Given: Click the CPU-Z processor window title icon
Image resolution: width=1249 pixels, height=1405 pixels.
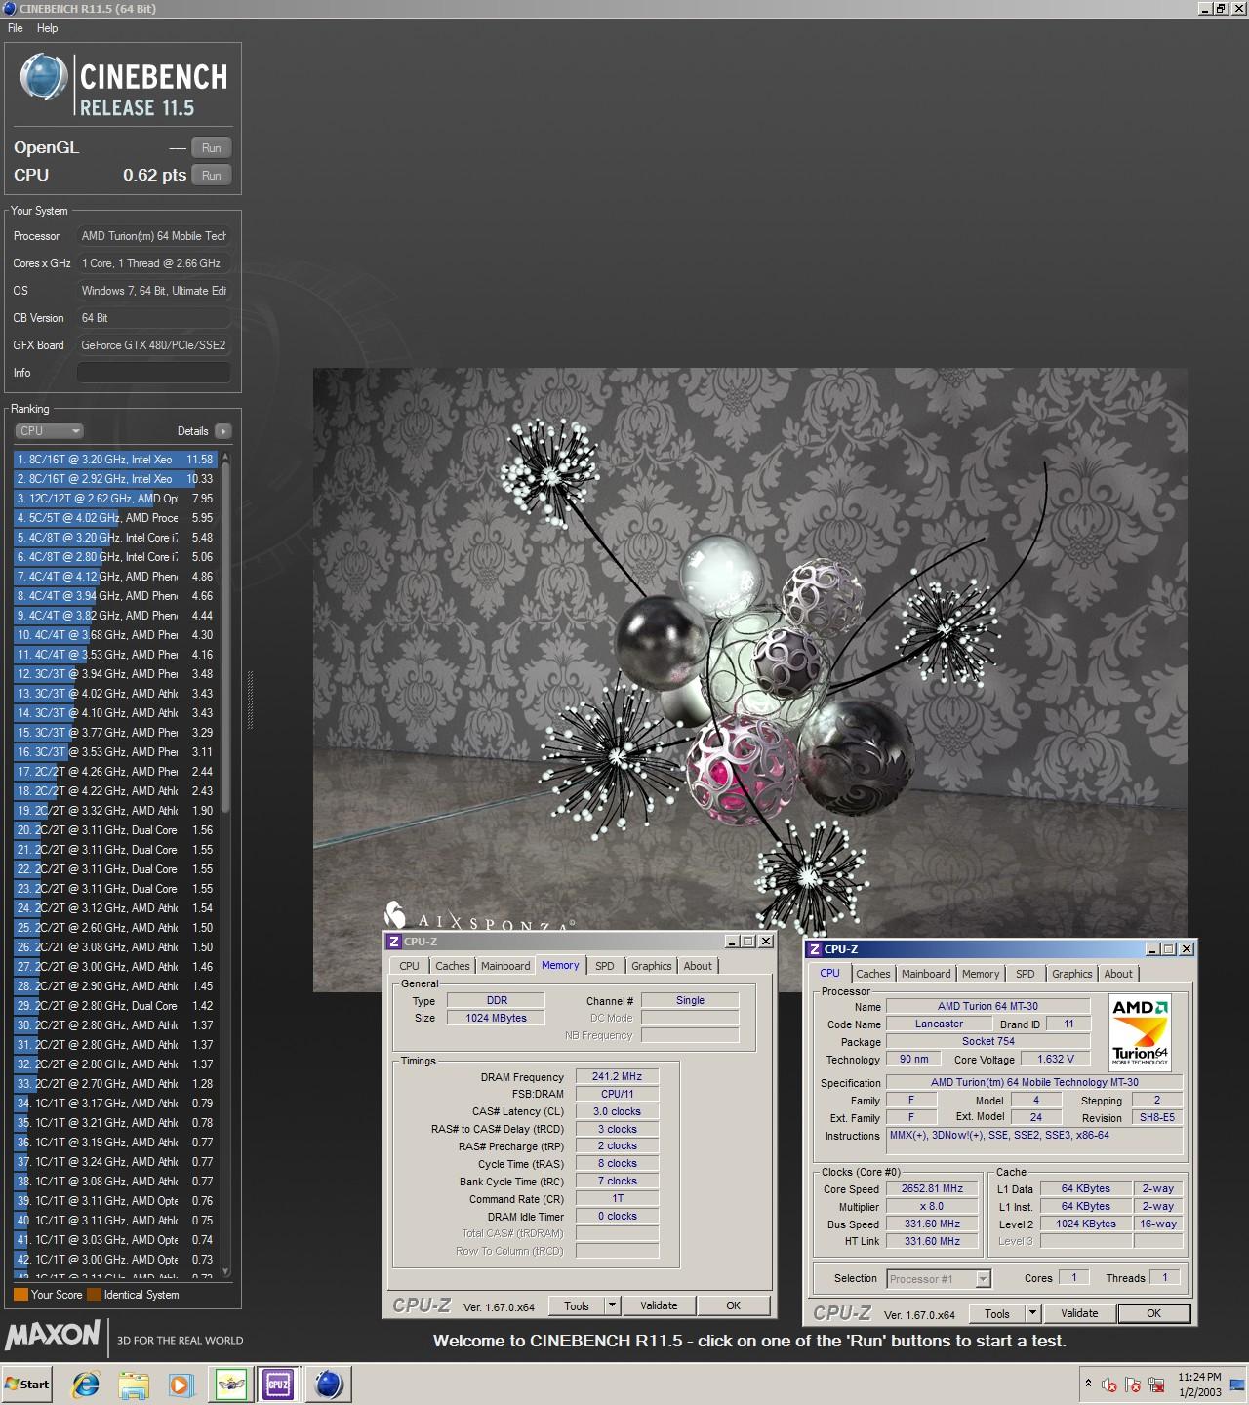Looking at the screenshot, I should (815, 949).
